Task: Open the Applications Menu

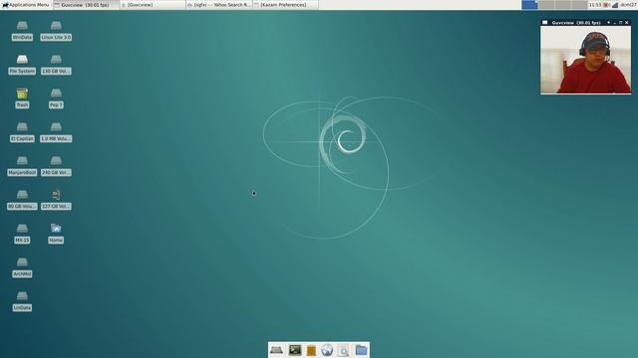Action: pyautogui.click(x=26, y=5)
